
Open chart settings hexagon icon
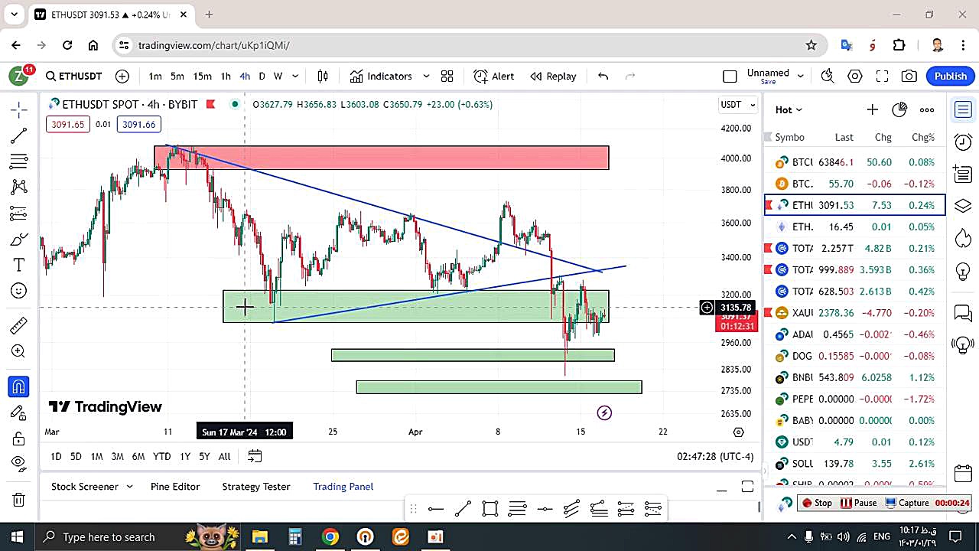coord(854,76)
